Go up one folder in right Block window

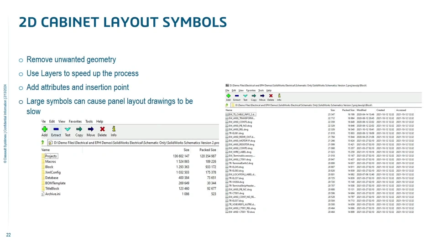point(227,105)
